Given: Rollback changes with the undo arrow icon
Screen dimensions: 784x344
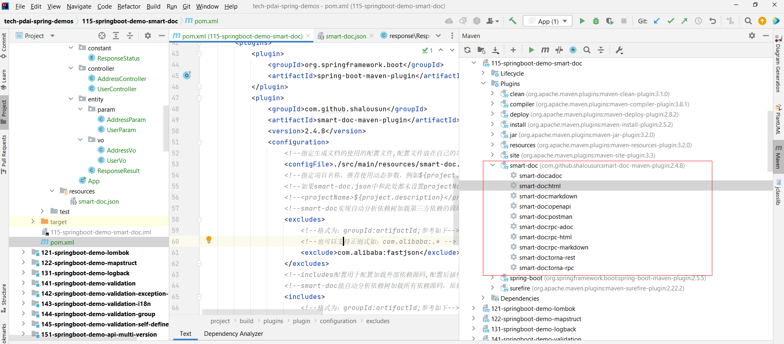Looking at the screenshot, I should (x=713, y=21).
